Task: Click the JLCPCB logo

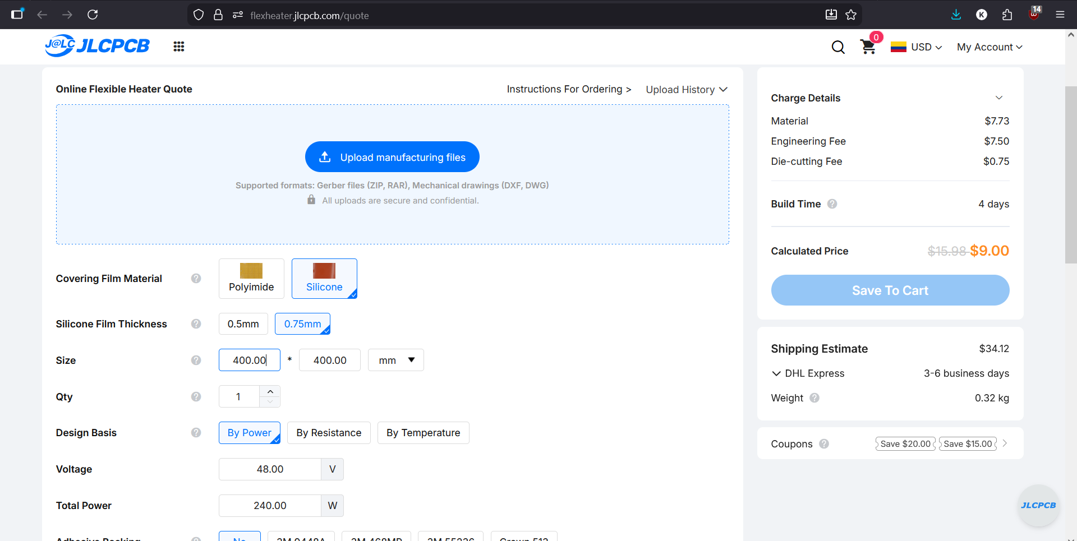Action: 98,46
